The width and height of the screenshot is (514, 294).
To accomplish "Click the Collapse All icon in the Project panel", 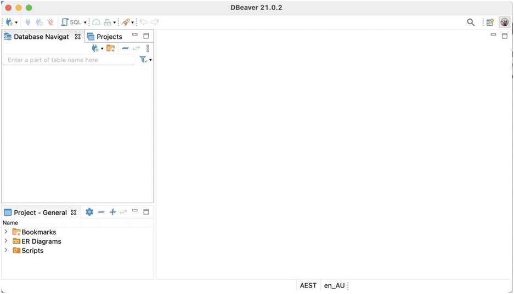I will pyautogui.click(x=101, y=212).
